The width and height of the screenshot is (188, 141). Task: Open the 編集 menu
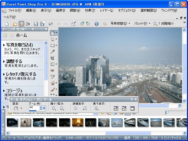tap(31, 10)
